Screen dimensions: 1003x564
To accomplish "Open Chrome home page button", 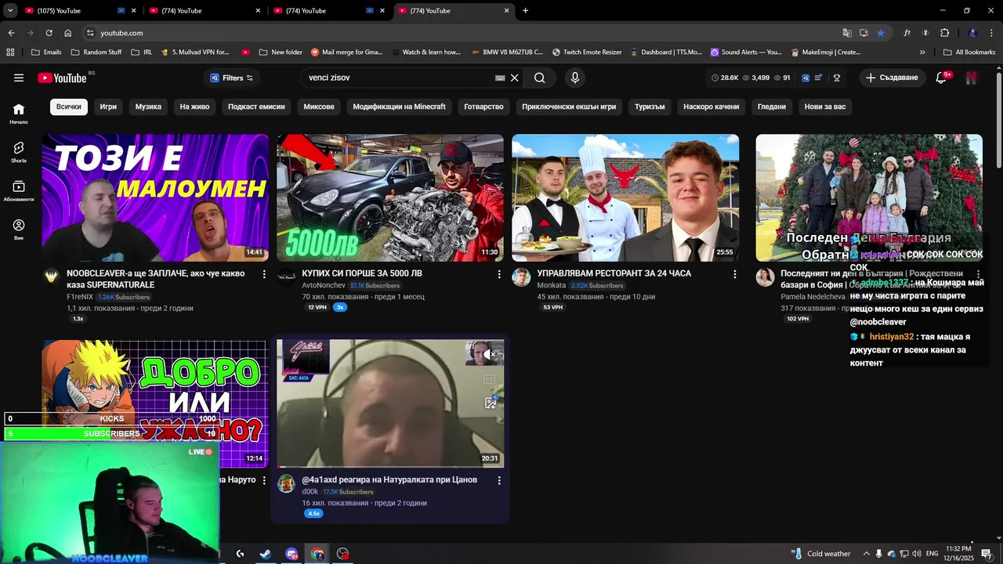I will [x=67, y=33].
